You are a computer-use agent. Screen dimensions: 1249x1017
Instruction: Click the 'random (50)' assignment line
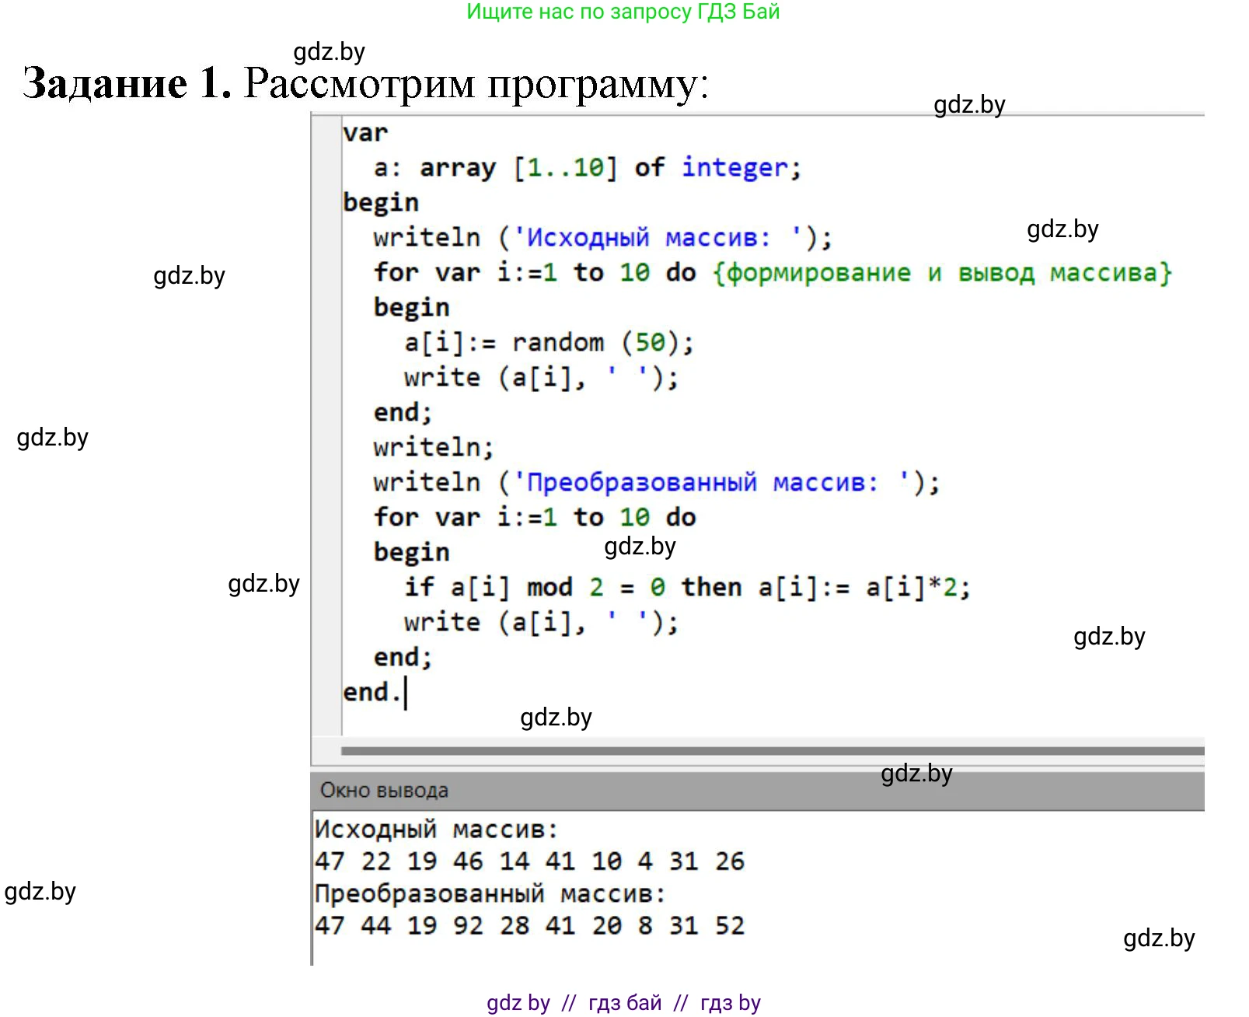(x=548, y=343)
